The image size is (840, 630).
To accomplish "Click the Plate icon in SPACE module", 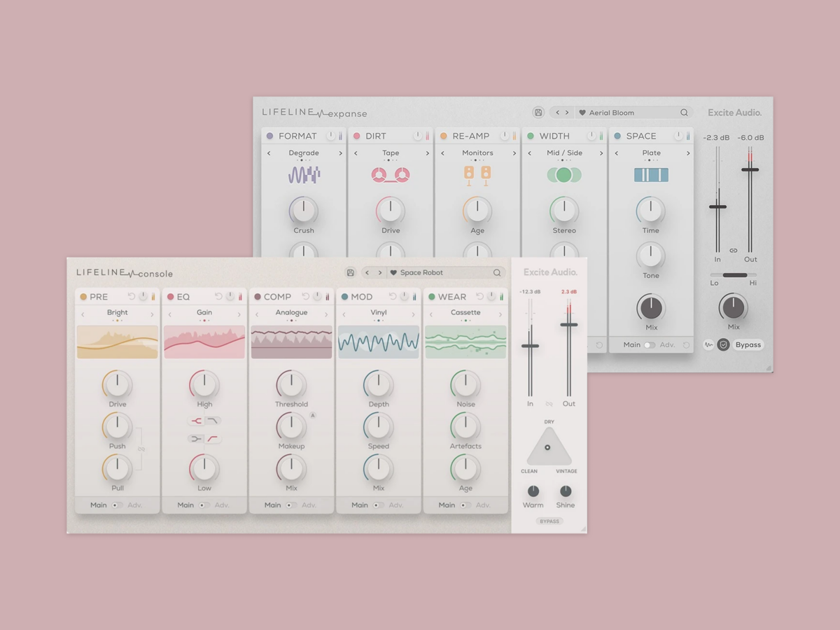I will (651, 174).
